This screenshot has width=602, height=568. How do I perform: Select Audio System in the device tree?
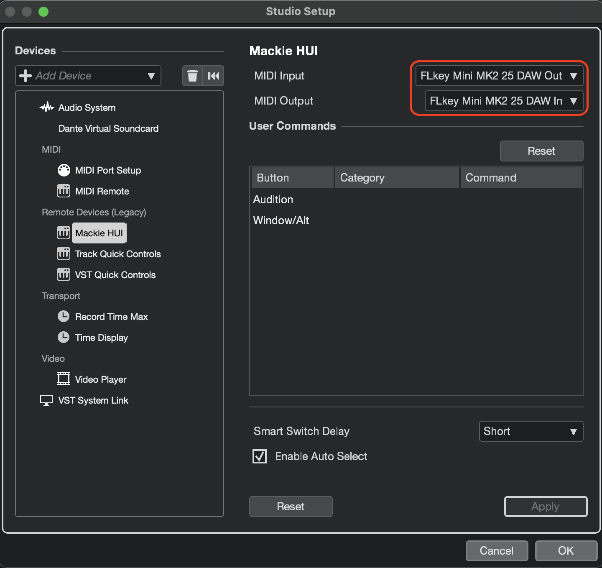click(87, 107)
